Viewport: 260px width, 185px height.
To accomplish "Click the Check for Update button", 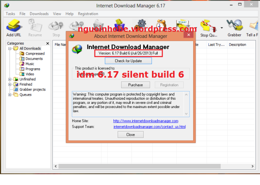I will click(x=128, y=61).
